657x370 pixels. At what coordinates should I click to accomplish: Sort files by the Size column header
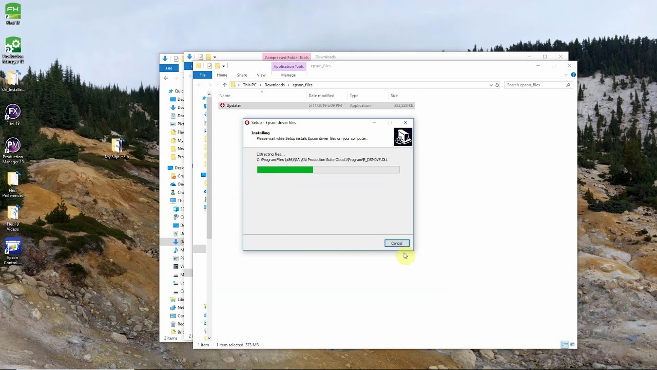[401, 96]
